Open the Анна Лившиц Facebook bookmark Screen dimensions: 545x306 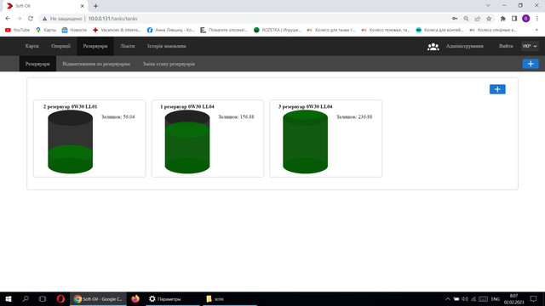(170, 31)
